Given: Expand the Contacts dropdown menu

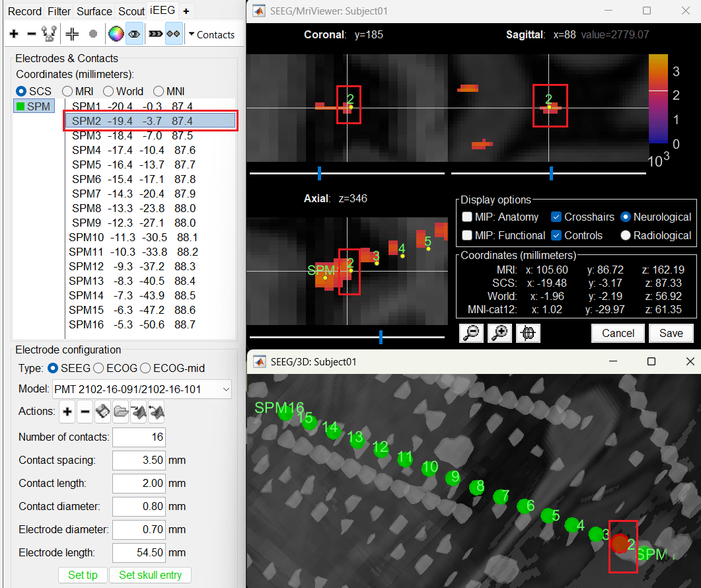Looking at the screenshot, I should 211,34.
